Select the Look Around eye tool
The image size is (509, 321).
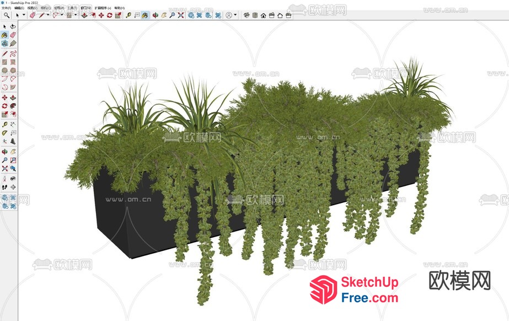(x=13, y=179)
